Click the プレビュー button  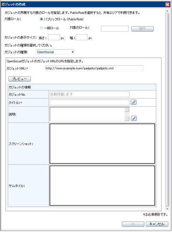pos(20,79)
